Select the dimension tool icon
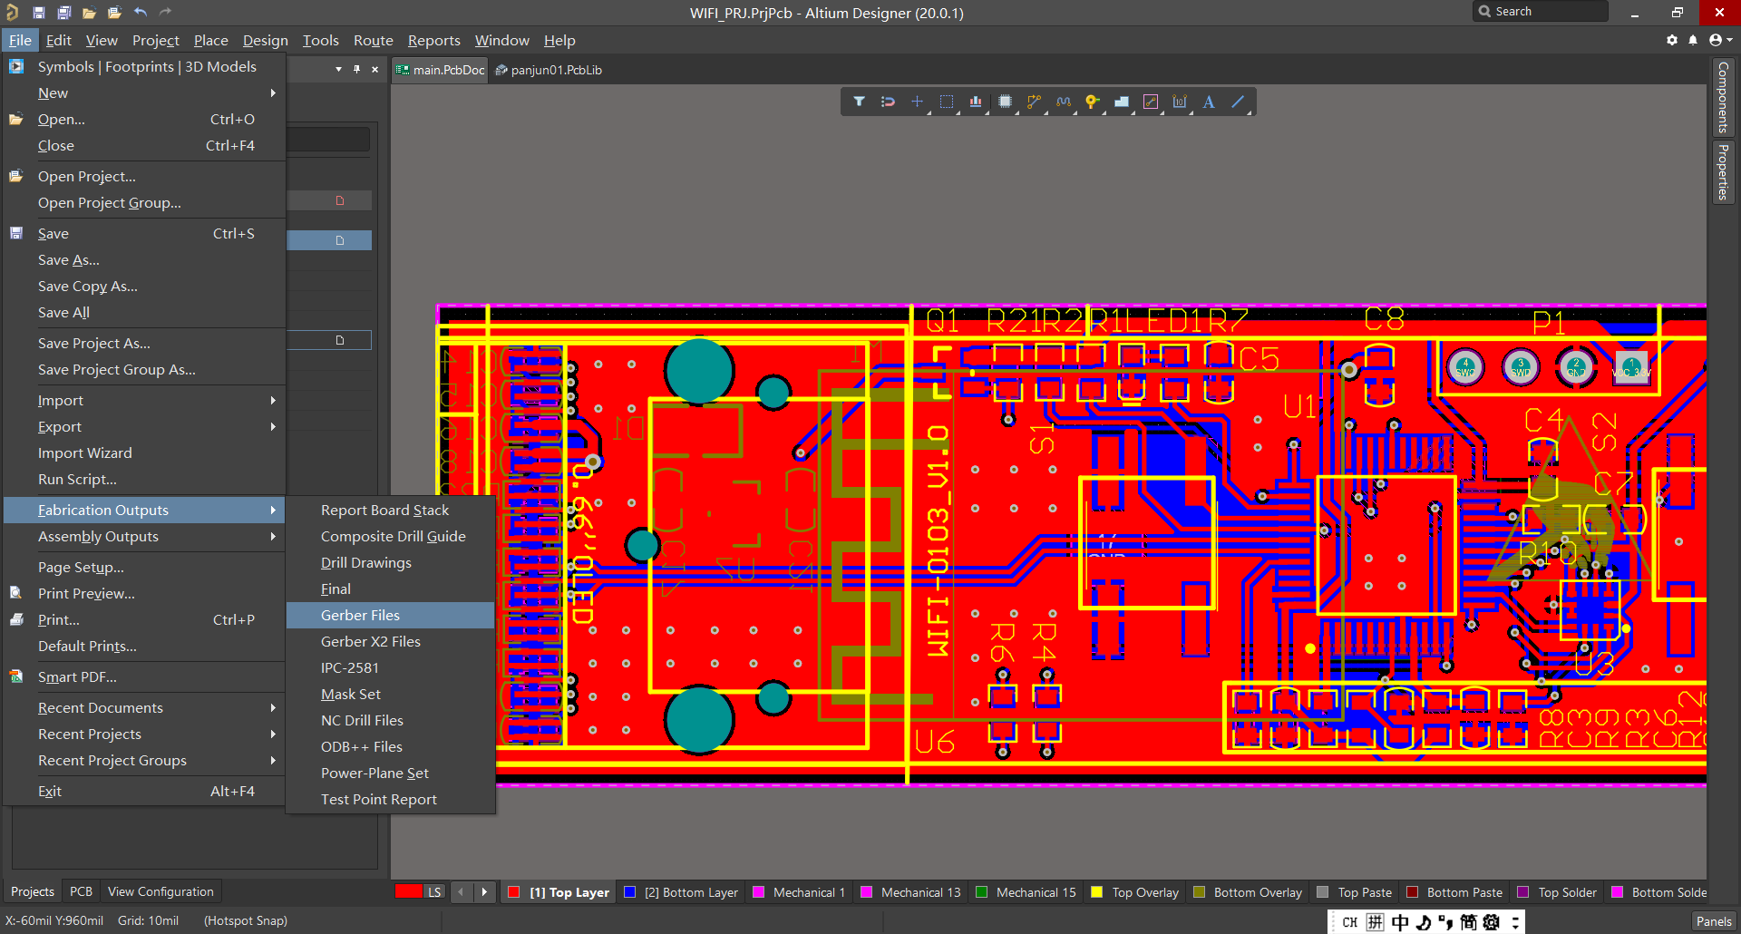The image size is (1741, 934). 1180,102
